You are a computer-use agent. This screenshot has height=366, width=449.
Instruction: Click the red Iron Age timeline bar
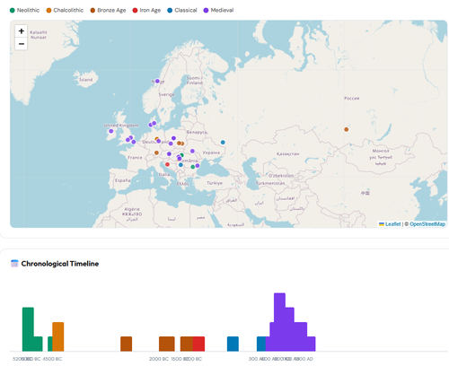coord(198,344)
